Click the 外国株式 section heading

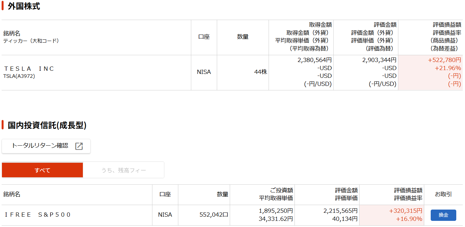click(x=24, y=6)
